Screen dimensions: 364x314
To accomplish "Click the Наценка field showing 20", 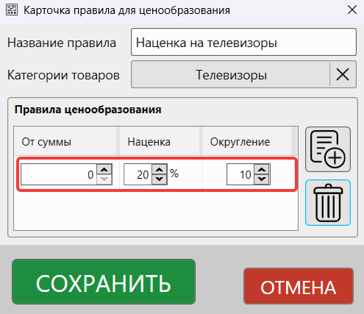I will [138, 174].
